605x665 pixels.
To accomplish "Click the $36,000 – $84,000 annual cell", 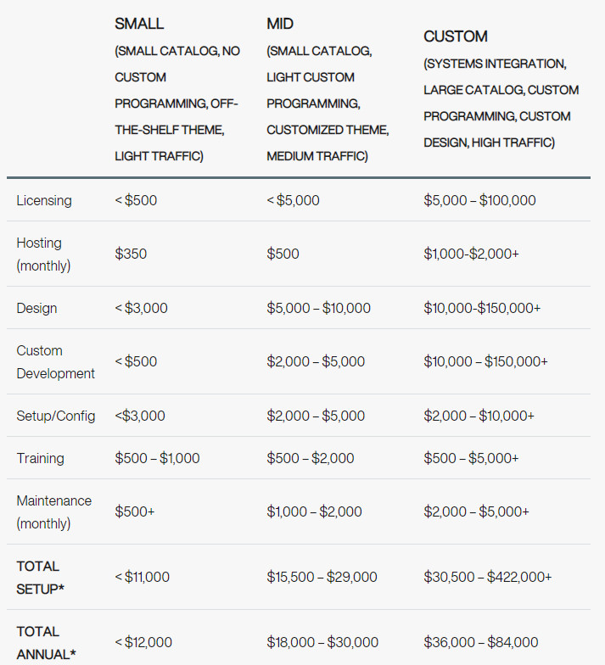I will (480, 642).
